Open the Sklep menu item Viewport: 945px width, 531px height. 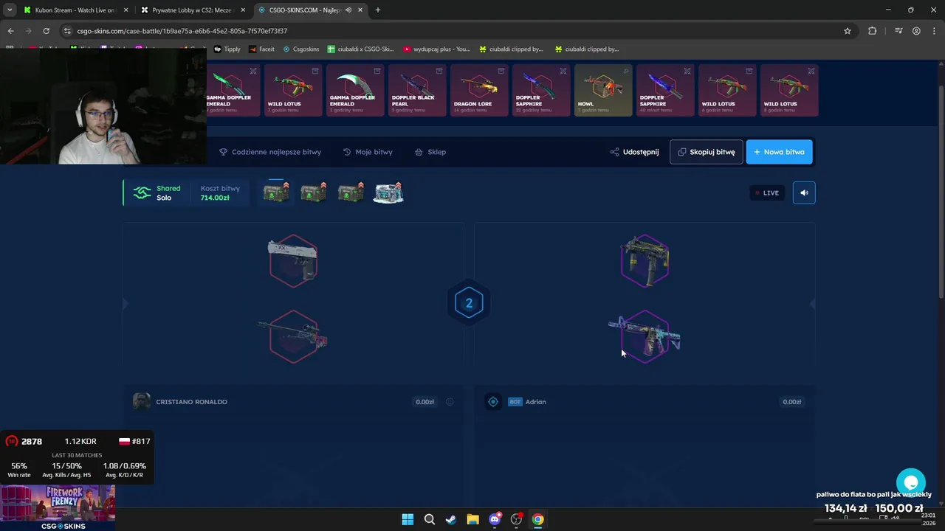point(430,152)
